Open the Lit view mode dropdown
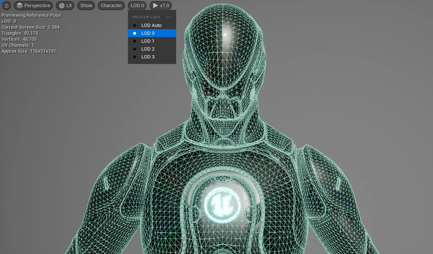The image size is (433, 254). pyautogui.click(x=65, y=6)
